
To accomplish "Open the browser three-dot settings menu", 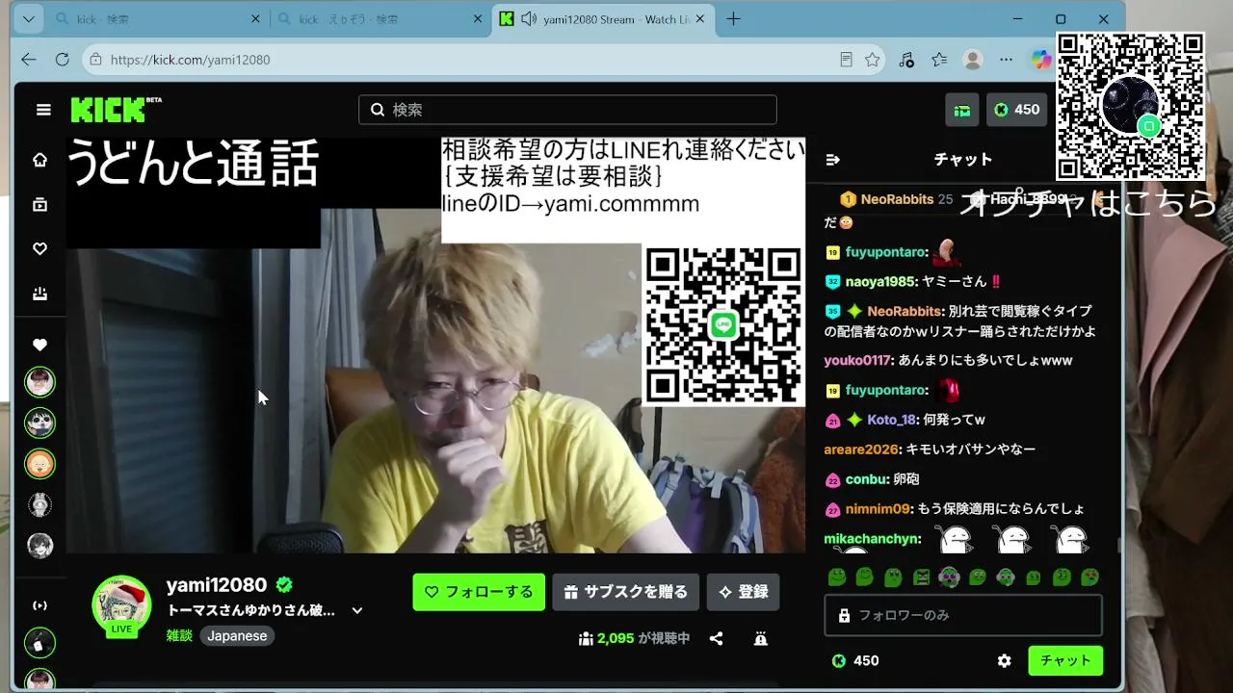I will point(1007,60).
